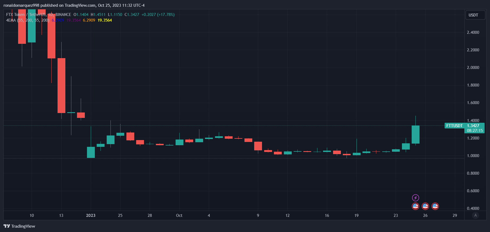The height and width of the screenshot is (232, 490).
Task: Click the yellow 19.3564 EMA value
Action: tap(105, 20)
